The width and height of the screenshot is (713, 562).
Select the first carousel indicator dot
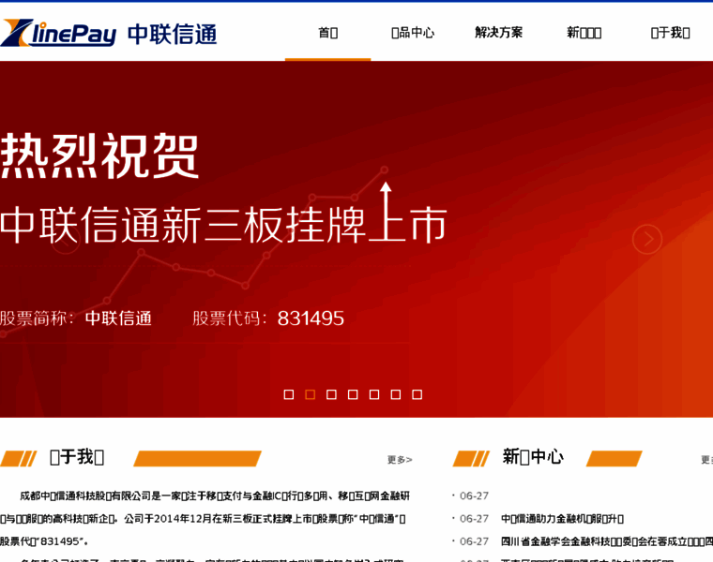tap(288, 394)
